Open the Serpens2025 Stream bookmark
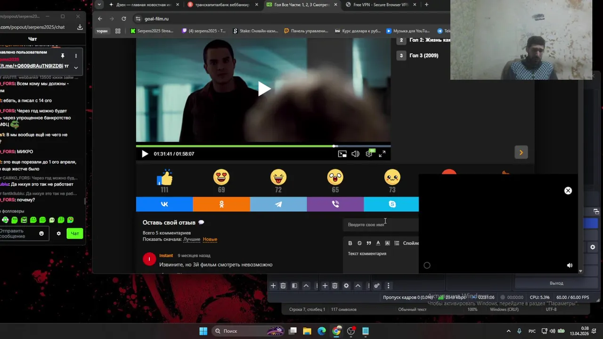603x339 pixels. tap(152, 31)
